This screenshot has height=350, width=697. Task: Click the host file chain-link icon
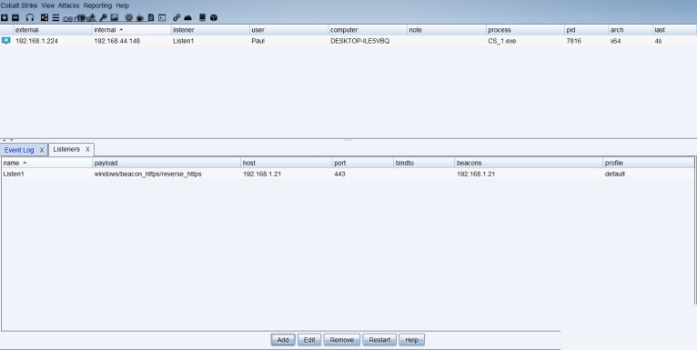(x=177, y=18)
